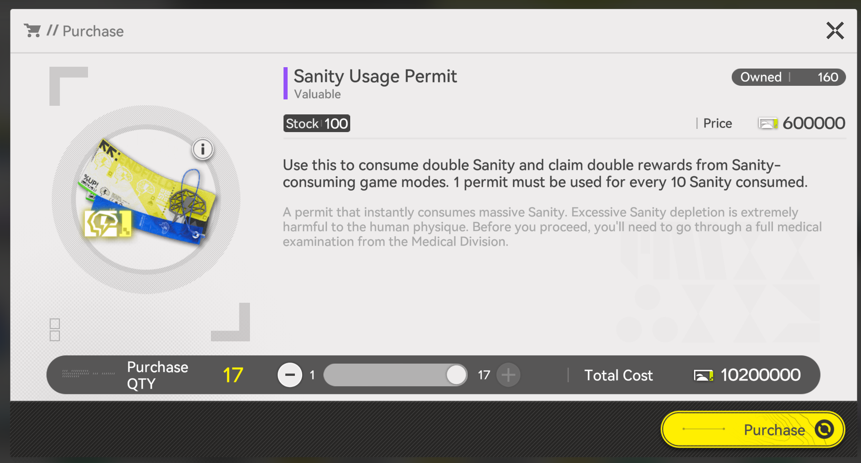Click the Sanity Usage Permit title
Image resolution: width=861 pixels, height=463 pixels.
pos(375,76)
